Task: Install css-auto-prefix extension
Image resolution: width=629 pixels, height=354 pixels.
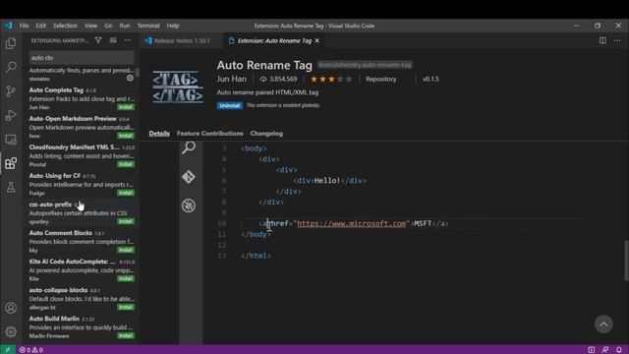Action: (126, 221)
